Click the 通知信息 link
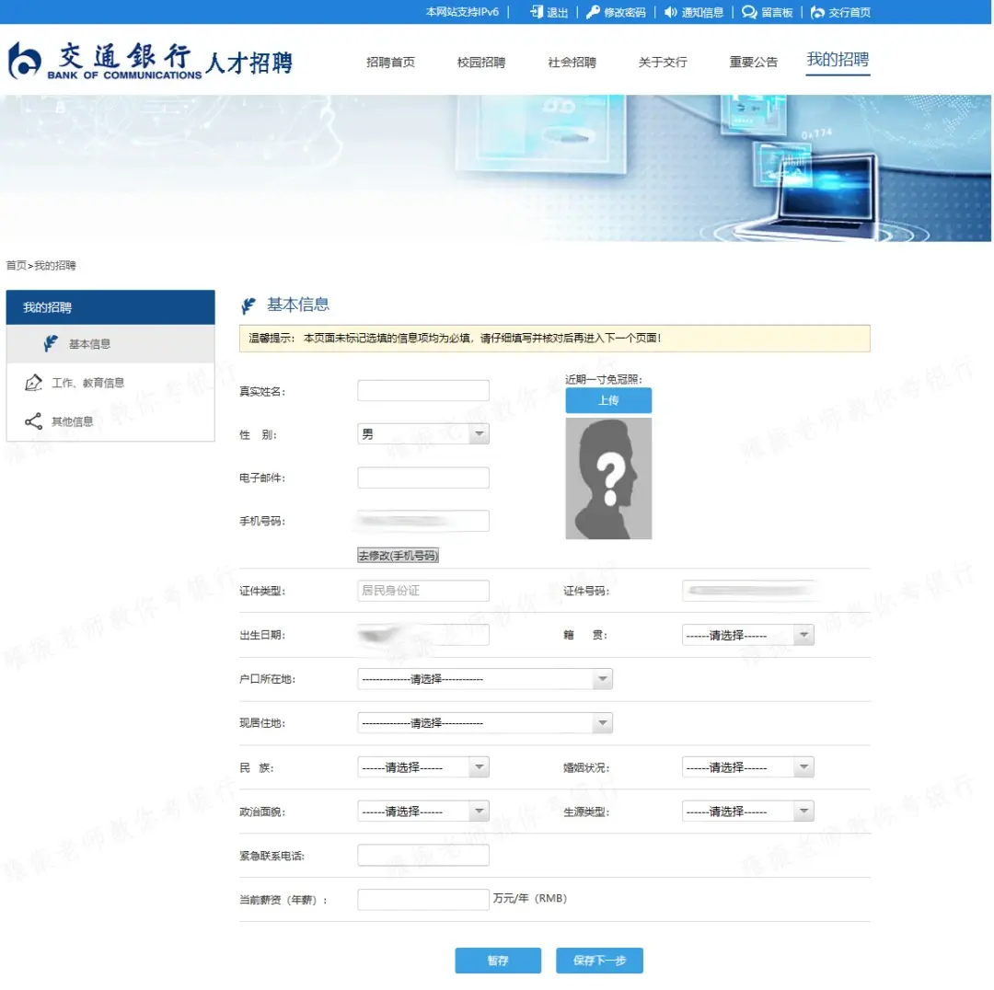The image size is (994, 990). 702,12
